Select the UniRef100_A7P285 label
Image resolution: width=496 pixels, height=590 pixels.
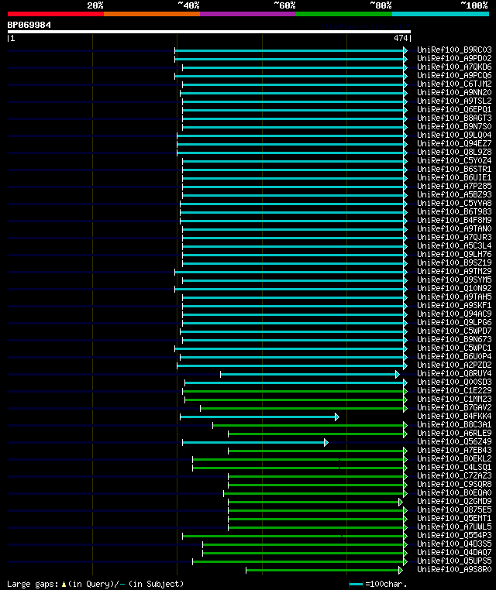click(x=454, y=186)
